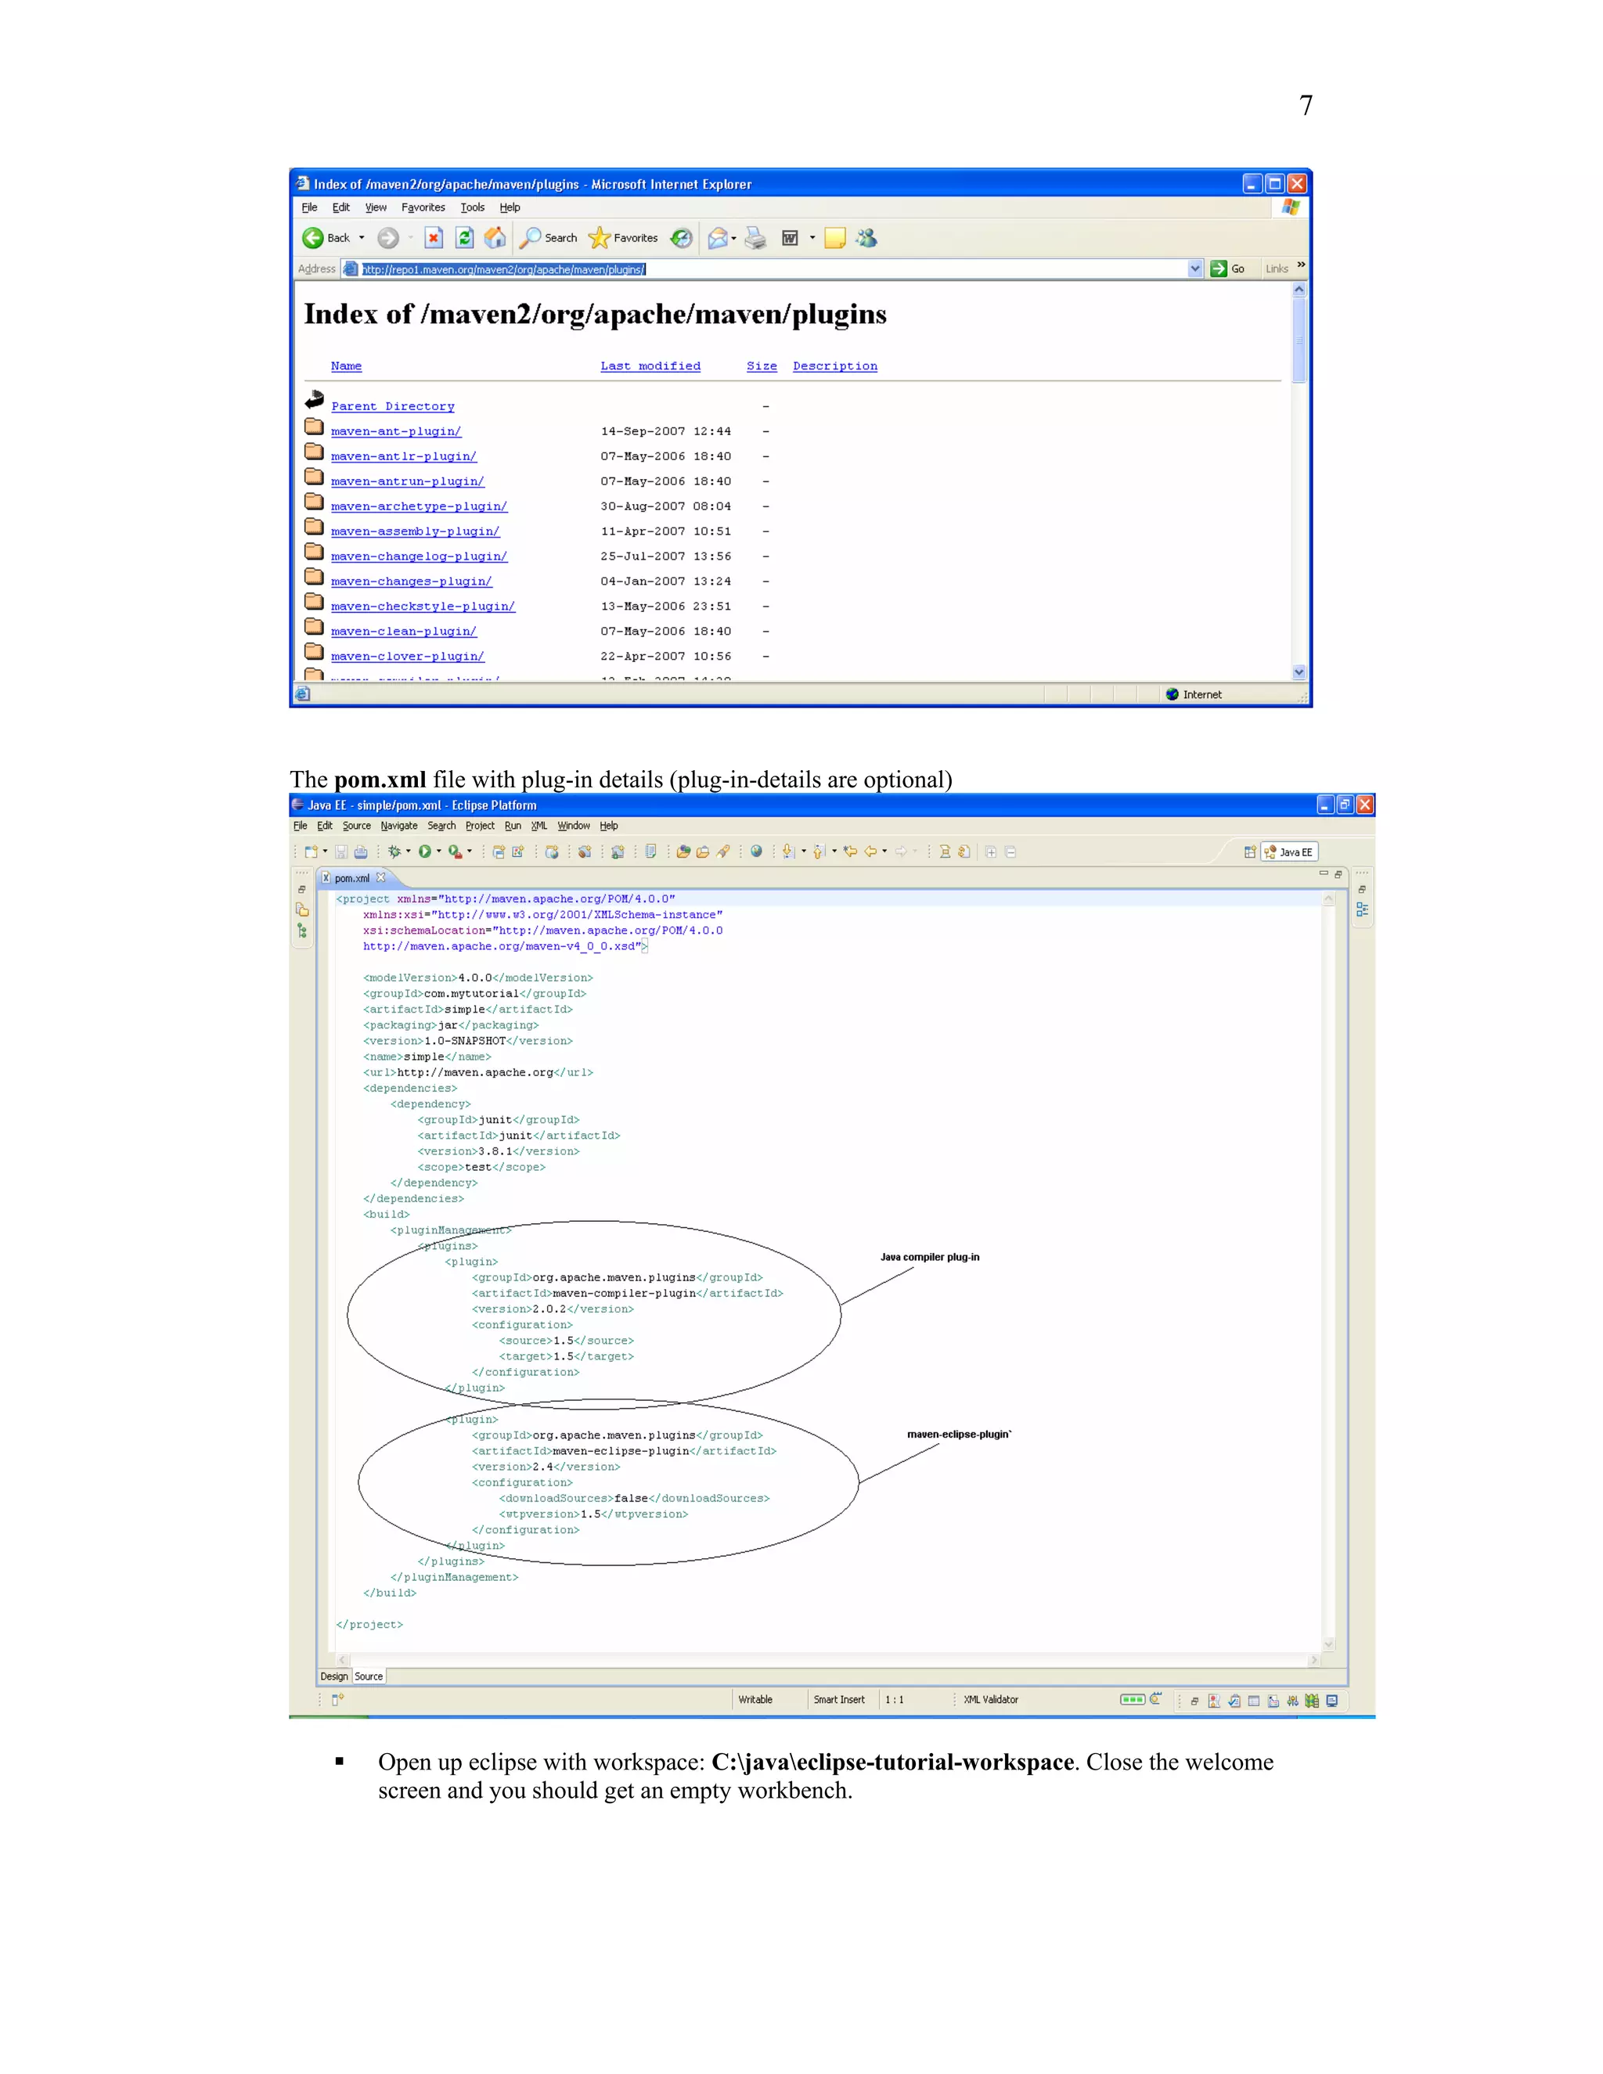Viewport: 1603px width, 2074px height.
Task: Select the Java EE perspective button
Action: pyautogui.click(x=1290, y=852)
